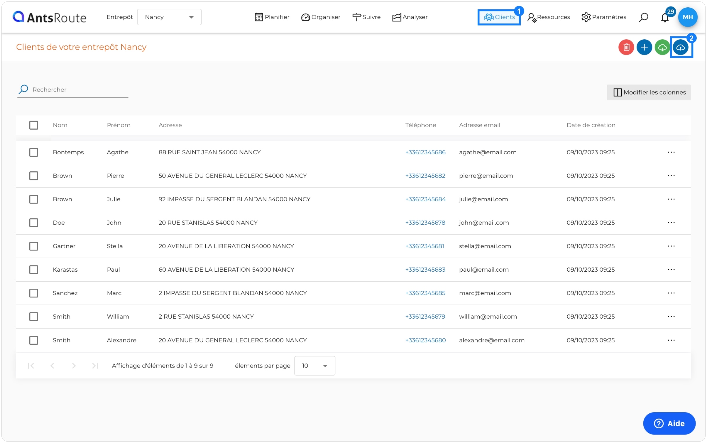Click phone number link +33612345682
The height and width of the screenshot is (443, 707).
coord(425,176)
